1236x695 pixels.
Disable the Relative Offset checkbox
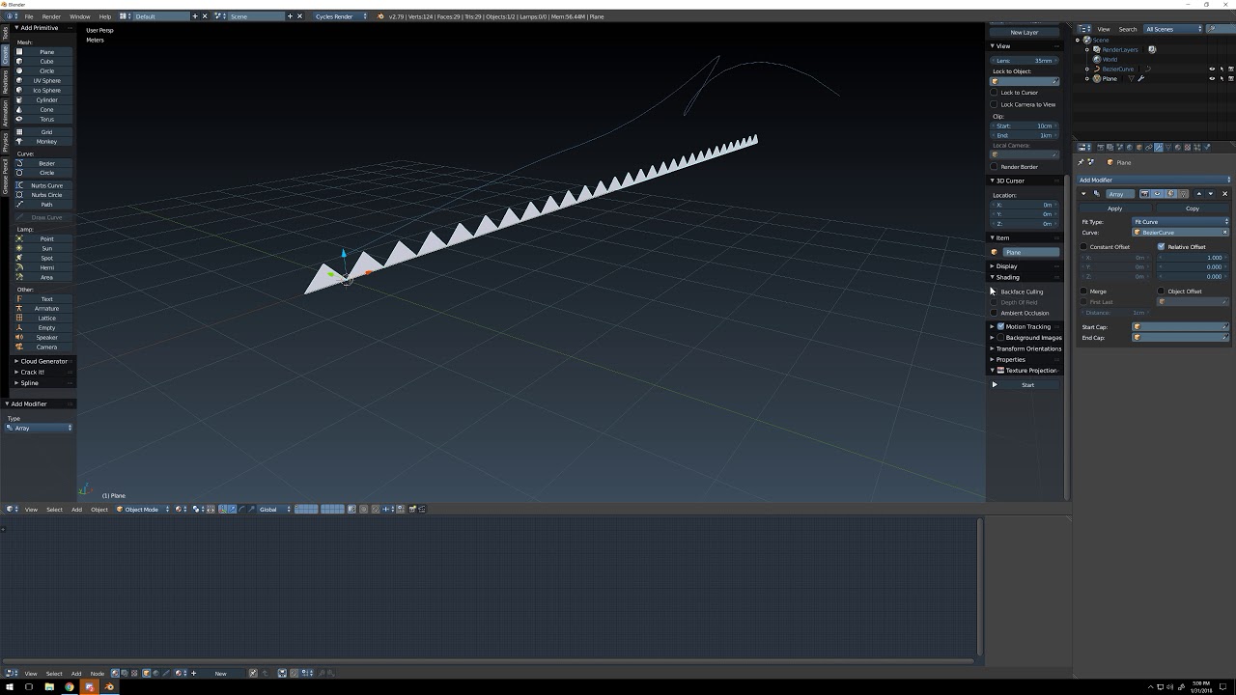pyautogui.click(x=1161, y=247)
